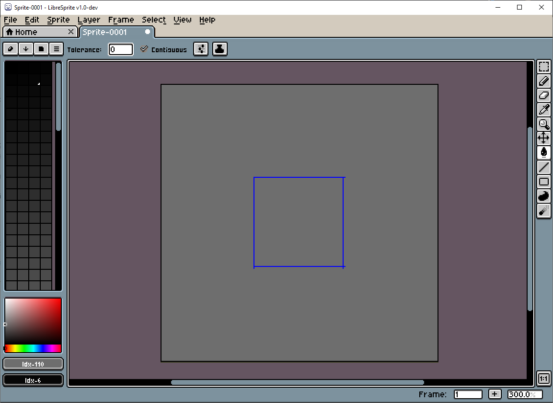This screenshot has width=553, height=403.
Task: Open the File menu
Action: 10,20
